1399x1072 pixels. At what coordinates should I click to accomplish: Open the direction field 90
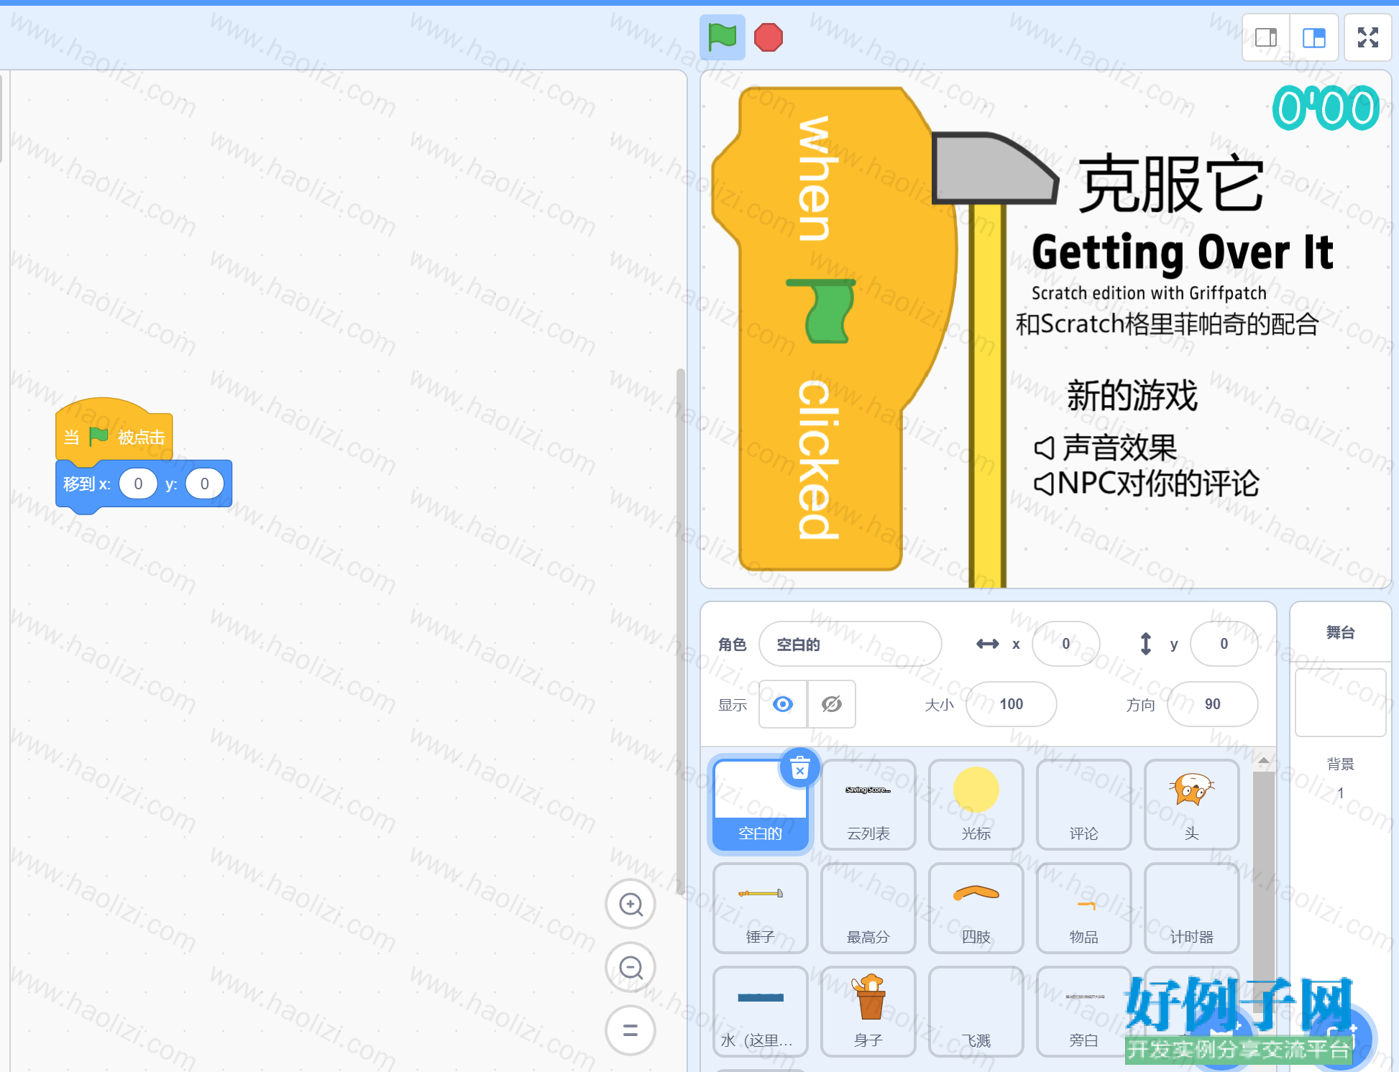coord(1213,704)
